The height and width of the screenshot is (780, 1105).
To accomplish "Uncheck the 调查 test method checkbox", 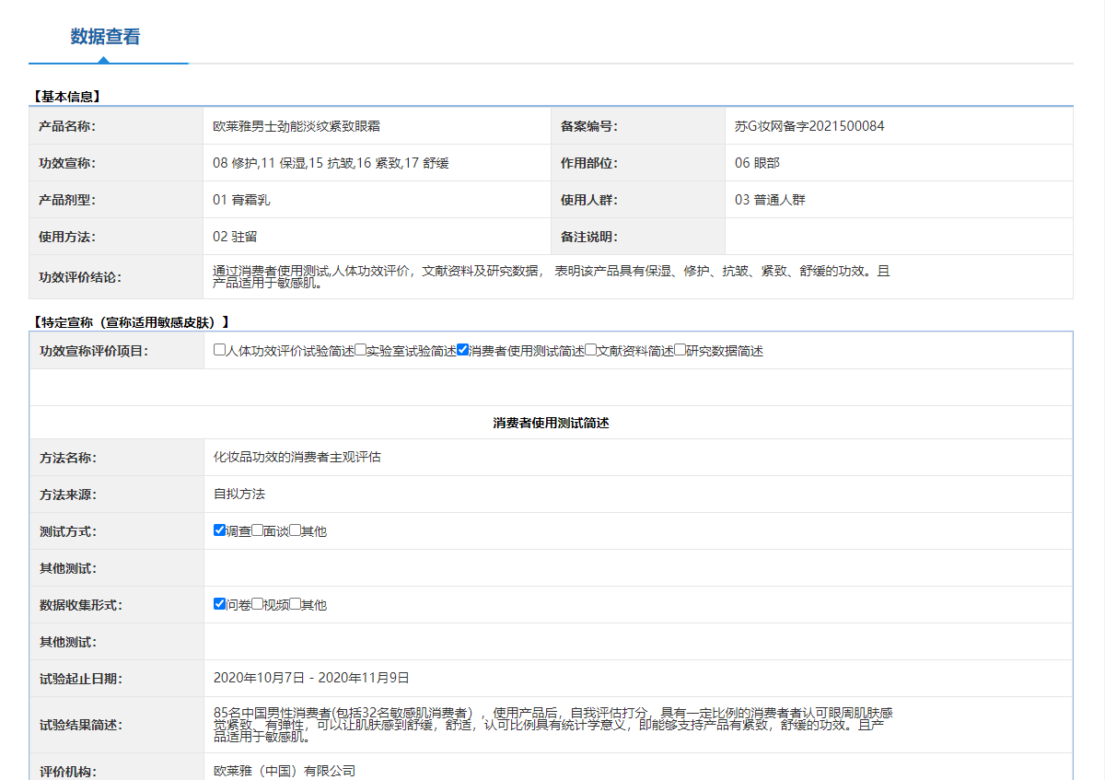I will point(219,530).
